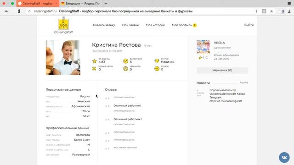The image size is (294, 165).
Task: Click the first review star rating
Action: pos(107,98)
